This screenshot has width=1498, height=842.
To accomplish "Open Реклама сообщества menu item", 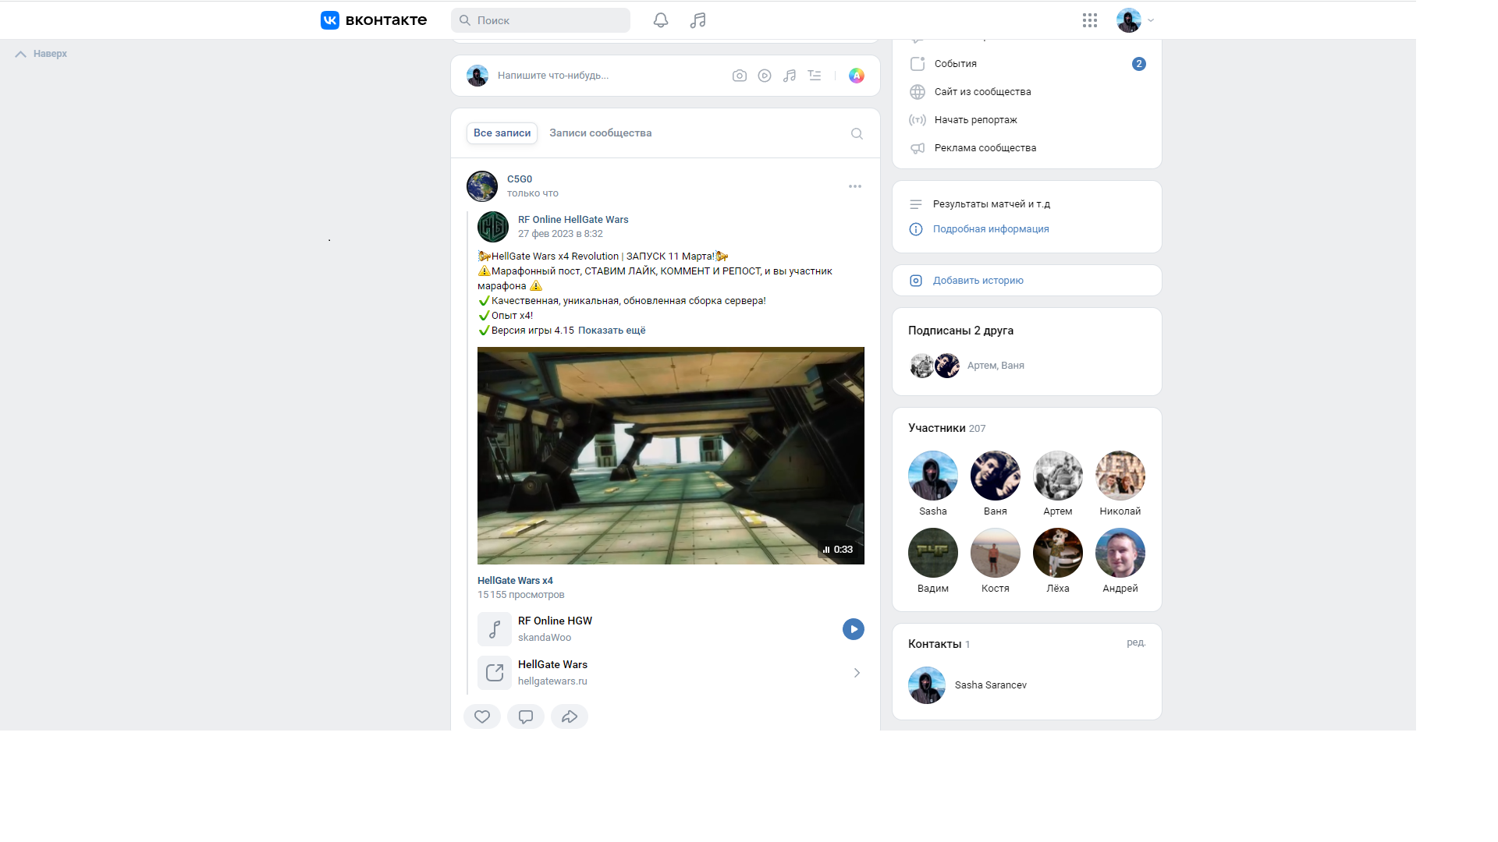I will (1027, 148).
